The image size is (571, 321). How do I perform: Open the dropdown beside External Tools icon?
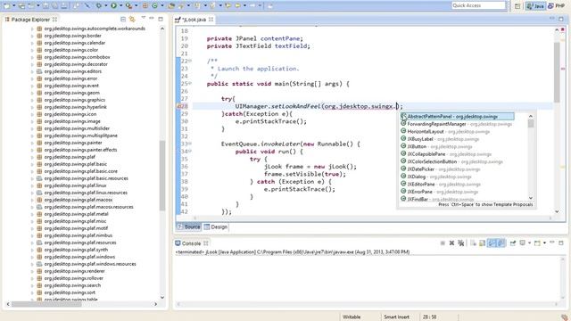pos(137,6)
